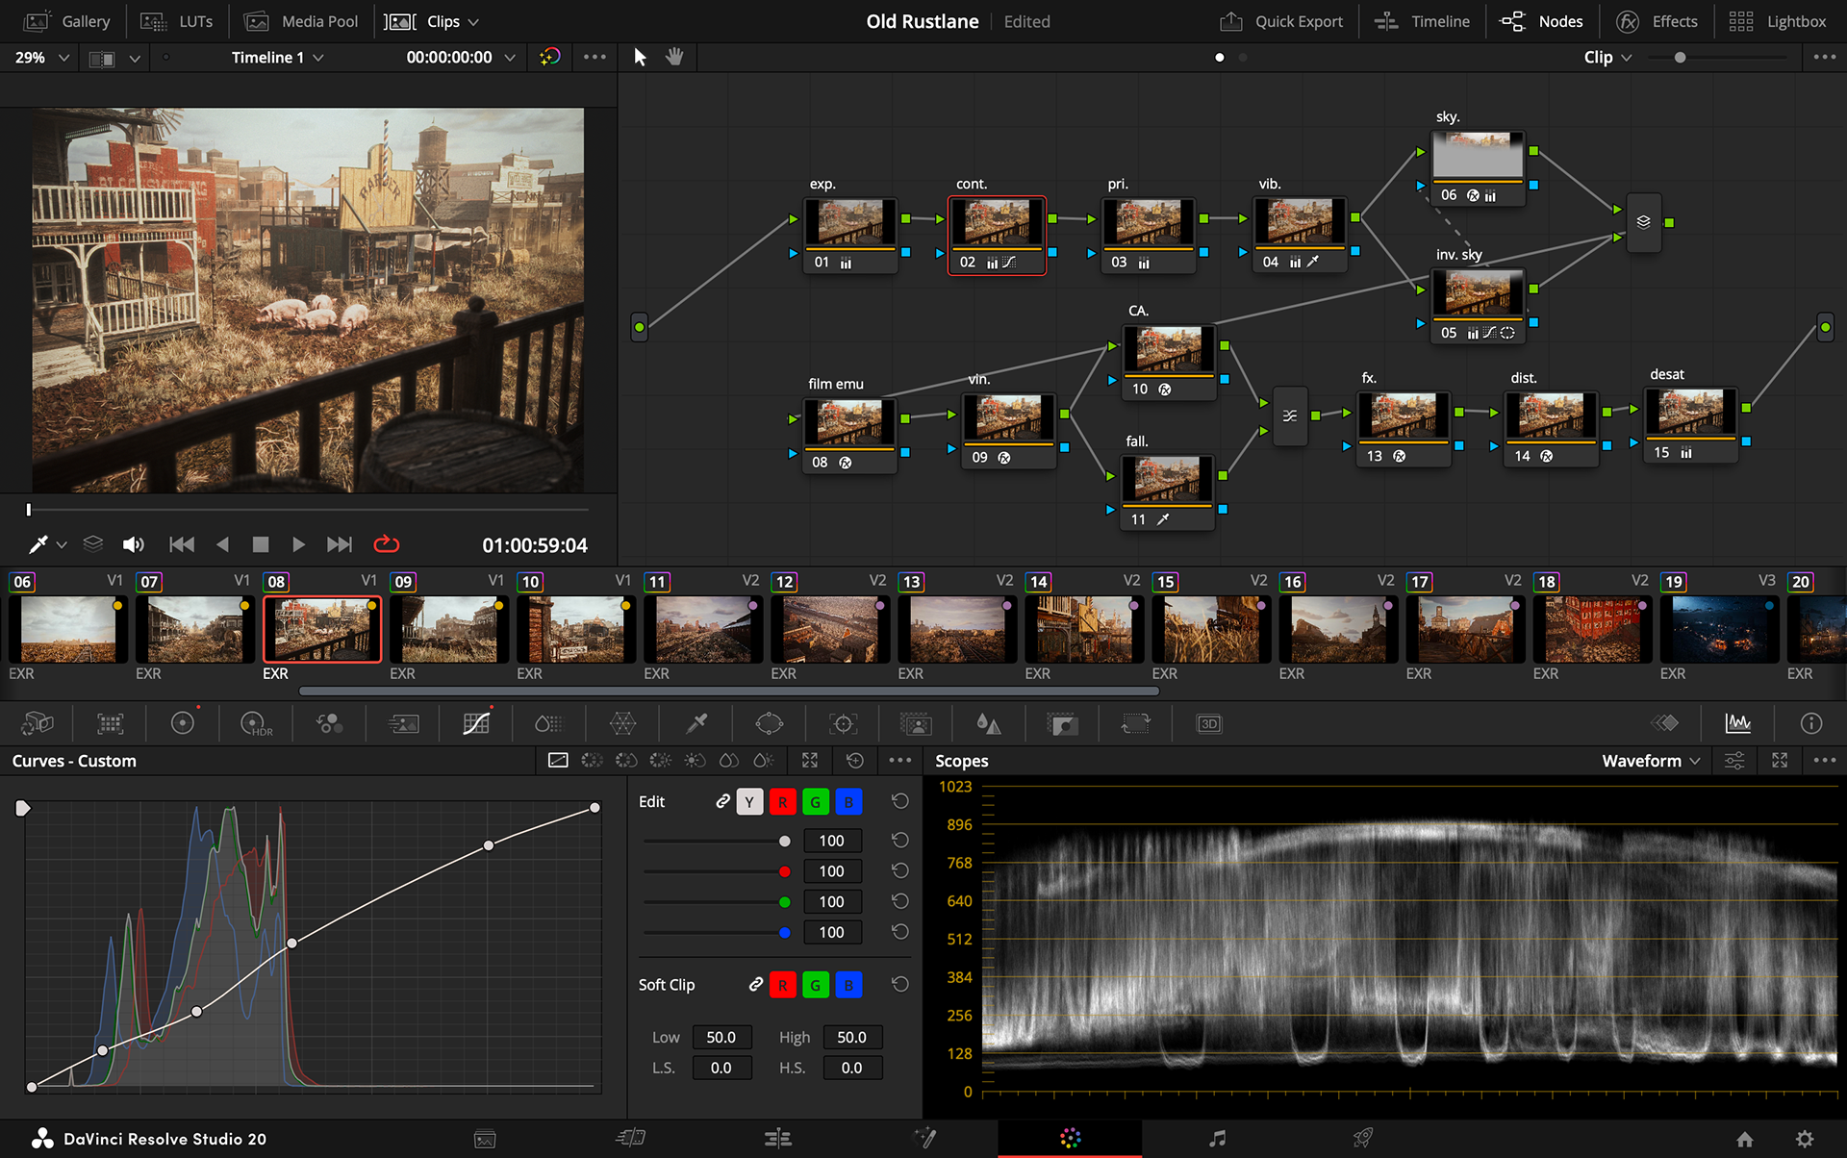Viewport: 1847px width, 1158px height.
Task: Open the Effects panel
Action: tap(1657, 21)
